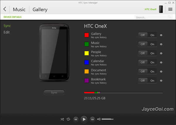Viewport: 176px width, 125px height.
Task: Open Calendar sync settings gear
Action: (161, 62)
